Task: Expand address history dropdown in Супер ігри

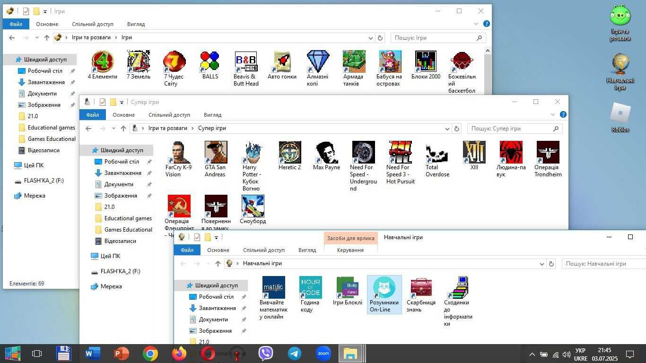Action: click(x=447, y=129)
